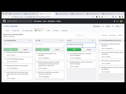The height and width of the screenshot is (94, 126).
Task: Open the notifications bell icon
Action: pyautogui.click(x=114, y=21)
